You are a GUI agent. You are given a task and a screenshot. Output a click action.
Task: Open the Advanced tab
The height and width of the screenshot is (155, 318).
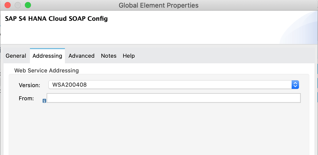coord(81,56)
